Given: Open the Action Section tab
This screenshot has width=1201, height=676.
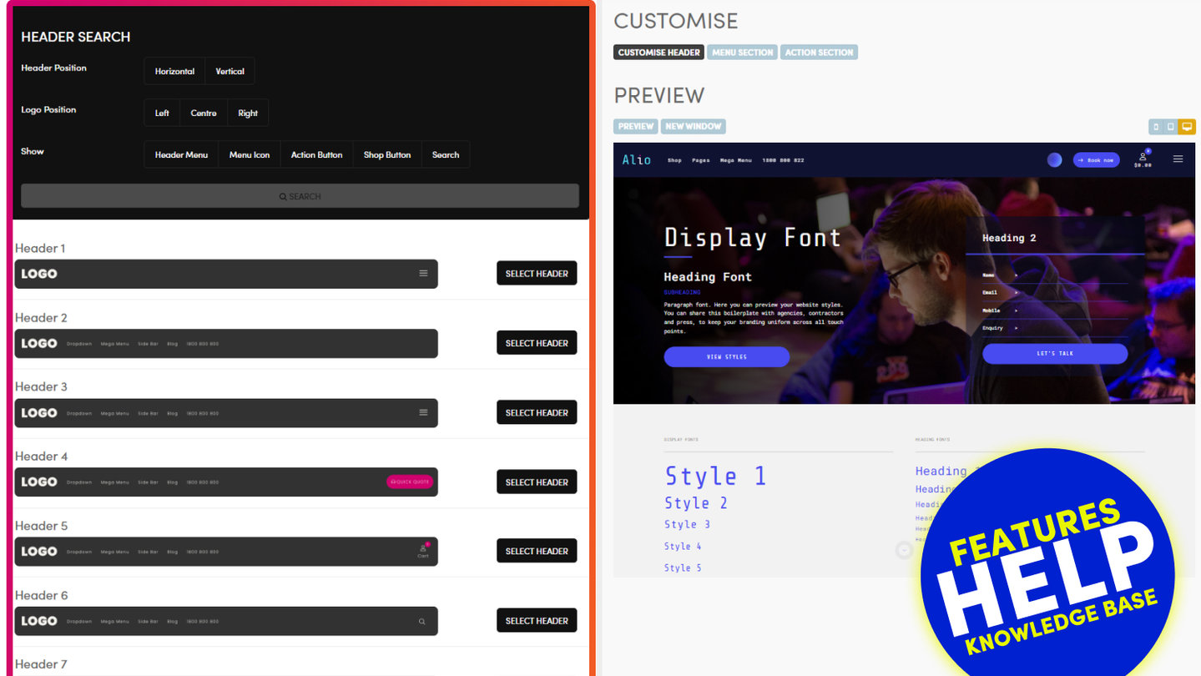Looking at the screenshot, I should click(x=819, y=53).
